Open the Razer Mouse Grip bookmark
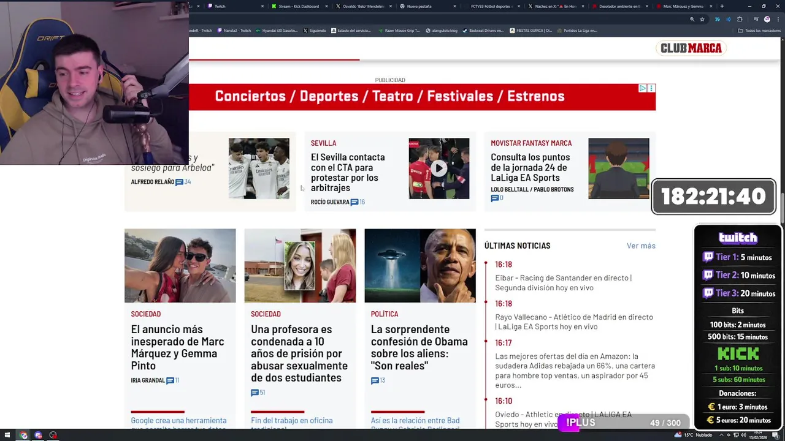785x441 pixels. coord(399,31)
